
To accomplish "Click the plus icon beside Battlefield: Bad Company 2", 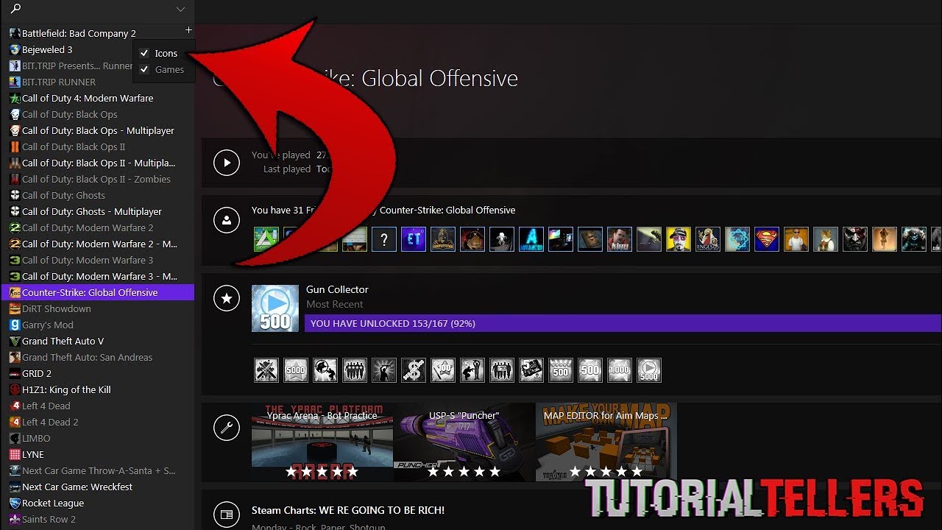I will click(188, 30).
